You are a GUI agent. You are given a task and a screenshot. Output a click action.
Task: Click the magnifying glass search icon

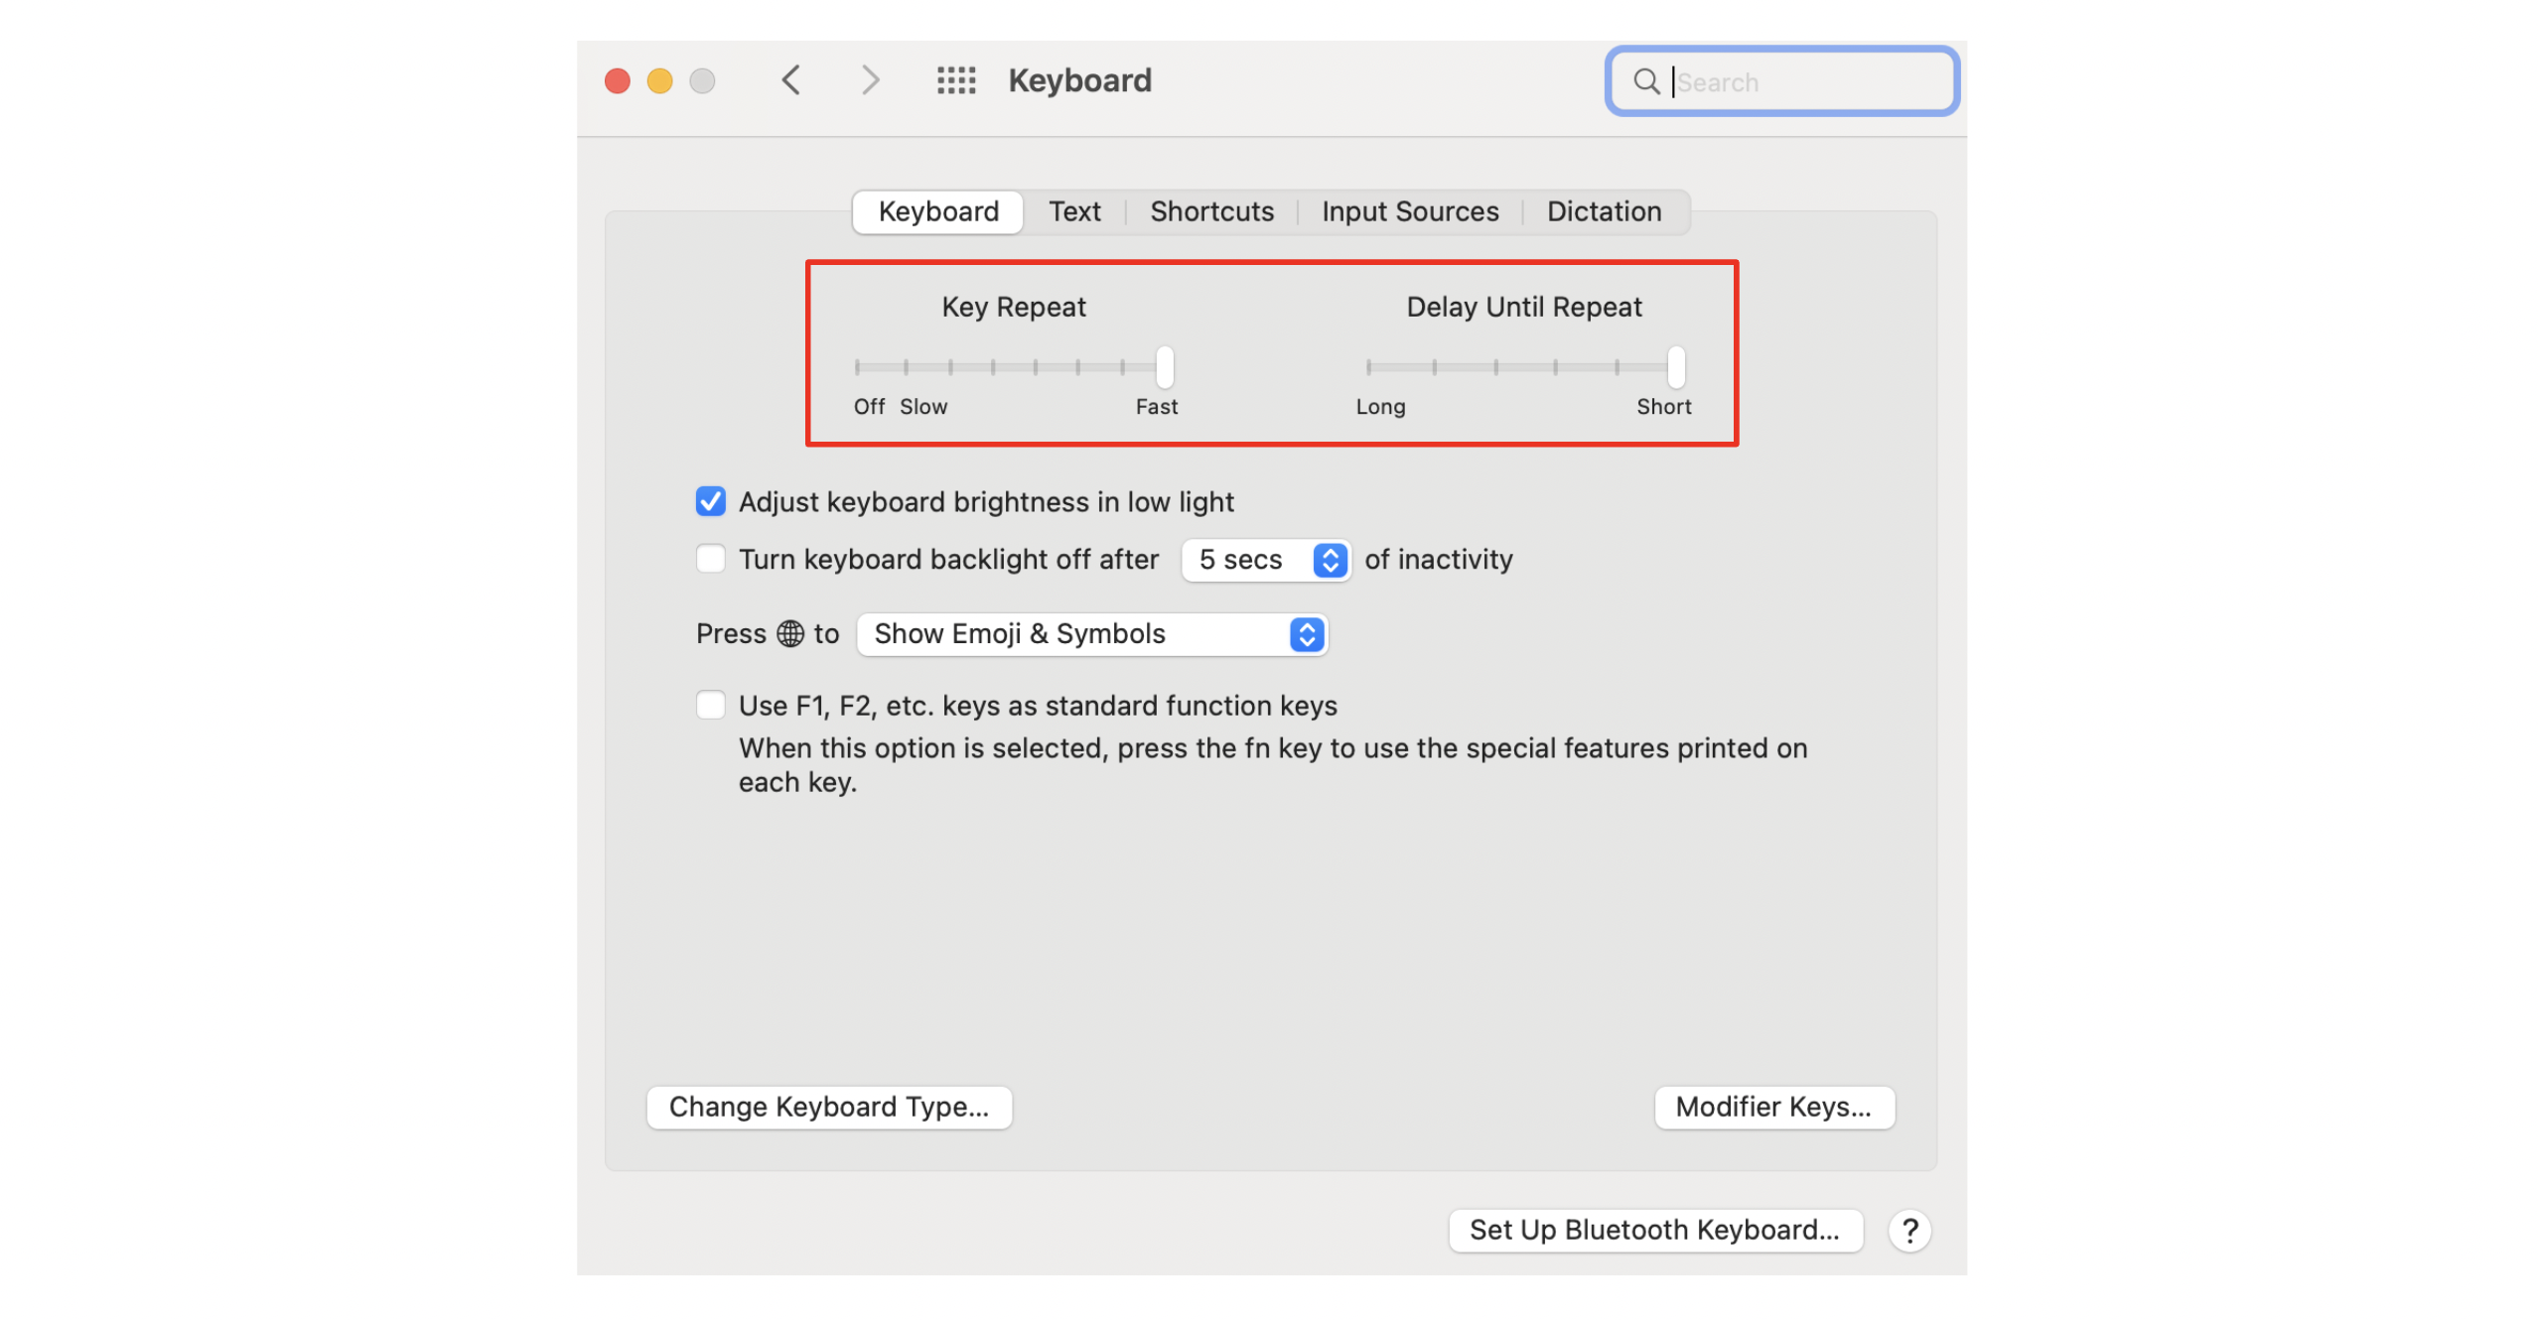1645,81
